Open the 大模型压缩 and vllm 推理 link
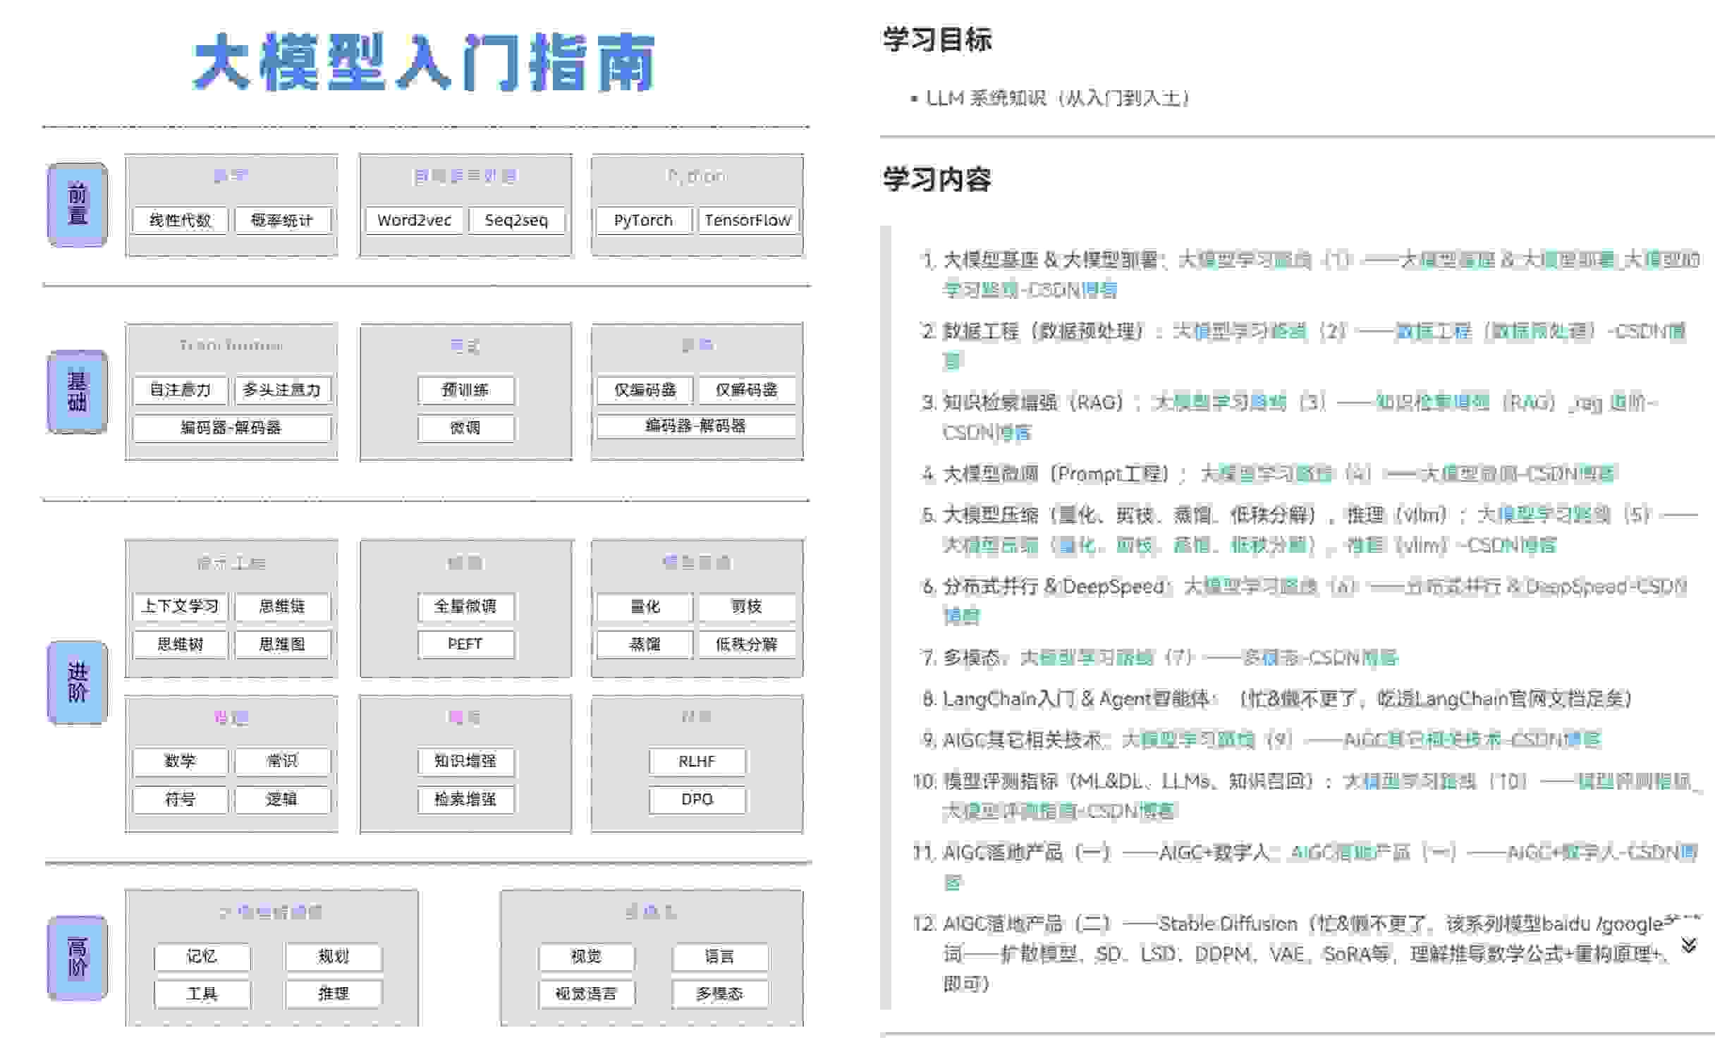This screenshot has width=1727, height=1040. [x=1320, y=530]
